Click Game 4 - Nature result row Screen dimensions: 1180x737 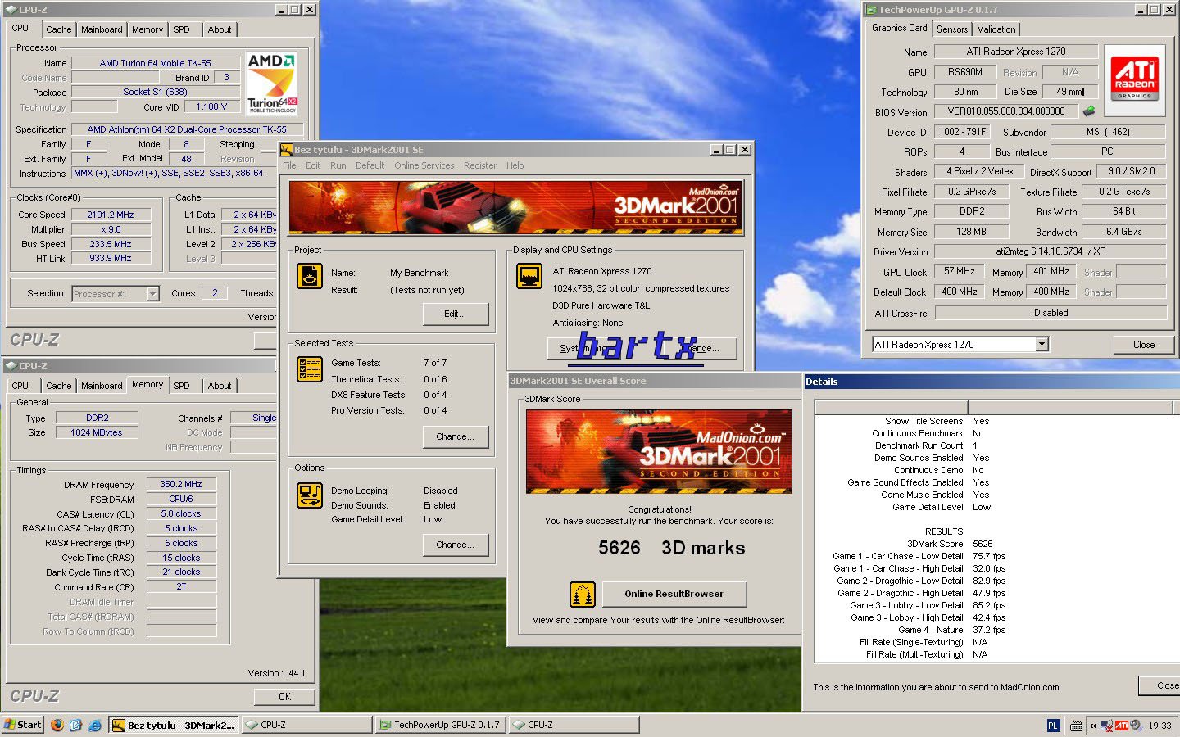[x=951, y=630]
